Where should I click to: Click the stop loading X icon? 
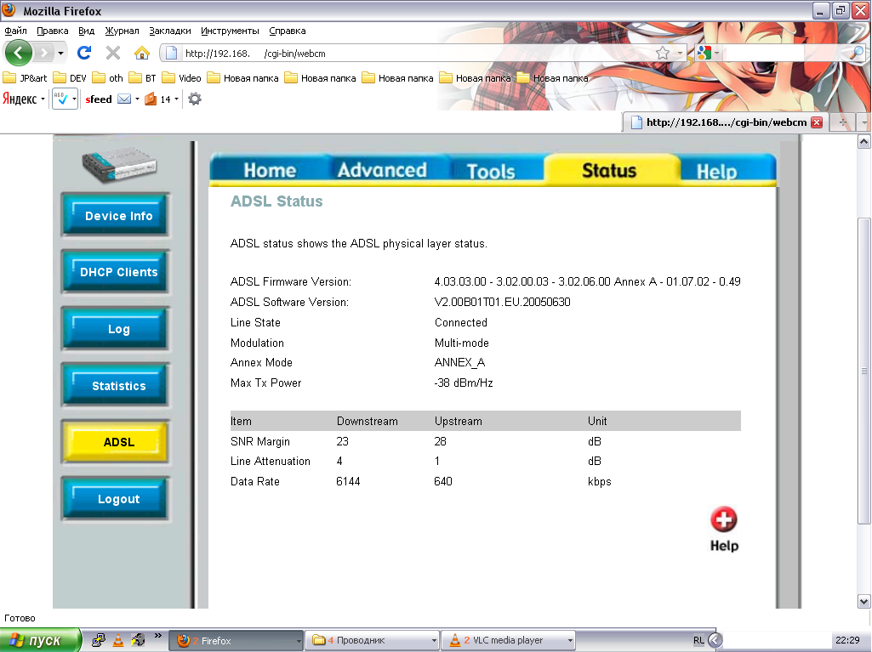coord(112,53)
